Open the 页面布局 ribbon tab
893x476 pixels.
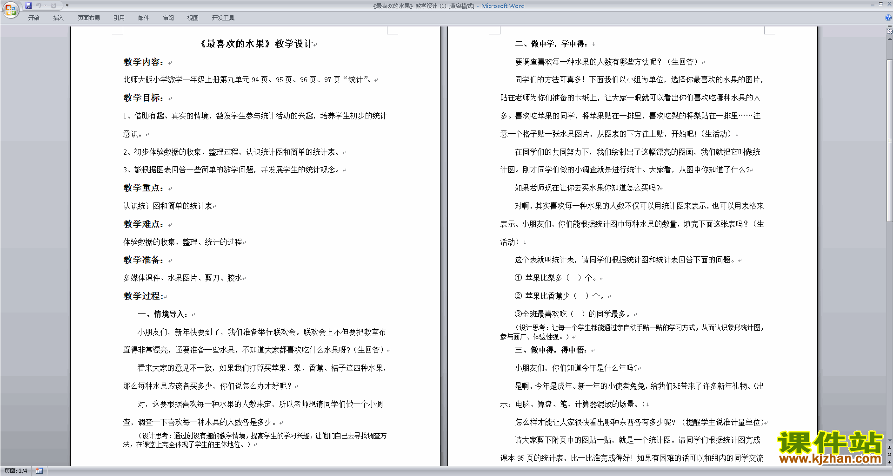(89, 18)
